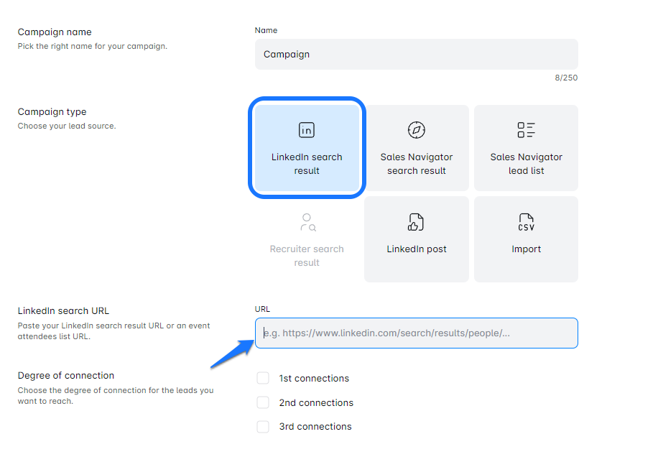The image size is (658, 457).
Task: Pick the "Sales Navigator lead list" label
Action: (526, 164)
